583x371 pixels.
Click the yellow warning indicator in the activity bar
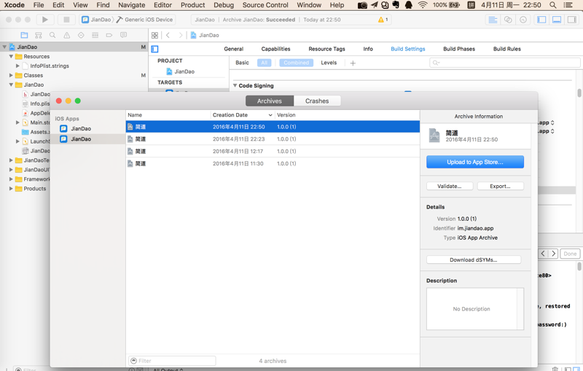(x=383, y=20)
